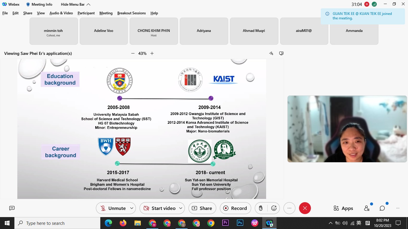
Task: Click the Share content button
Action: [202, 208]
